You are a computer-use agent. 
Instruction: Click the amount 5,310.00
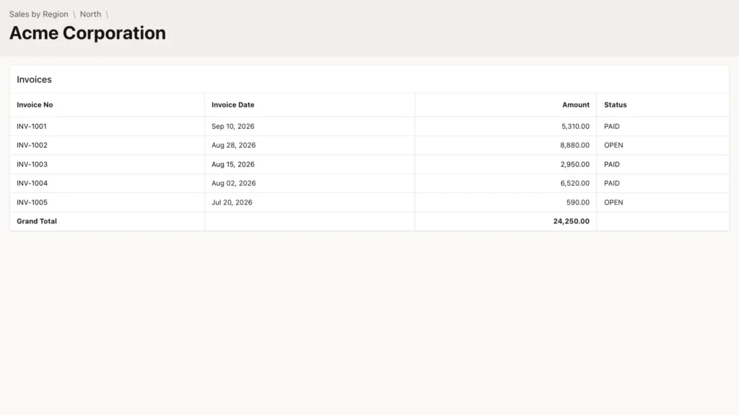(x=575, y=127)
